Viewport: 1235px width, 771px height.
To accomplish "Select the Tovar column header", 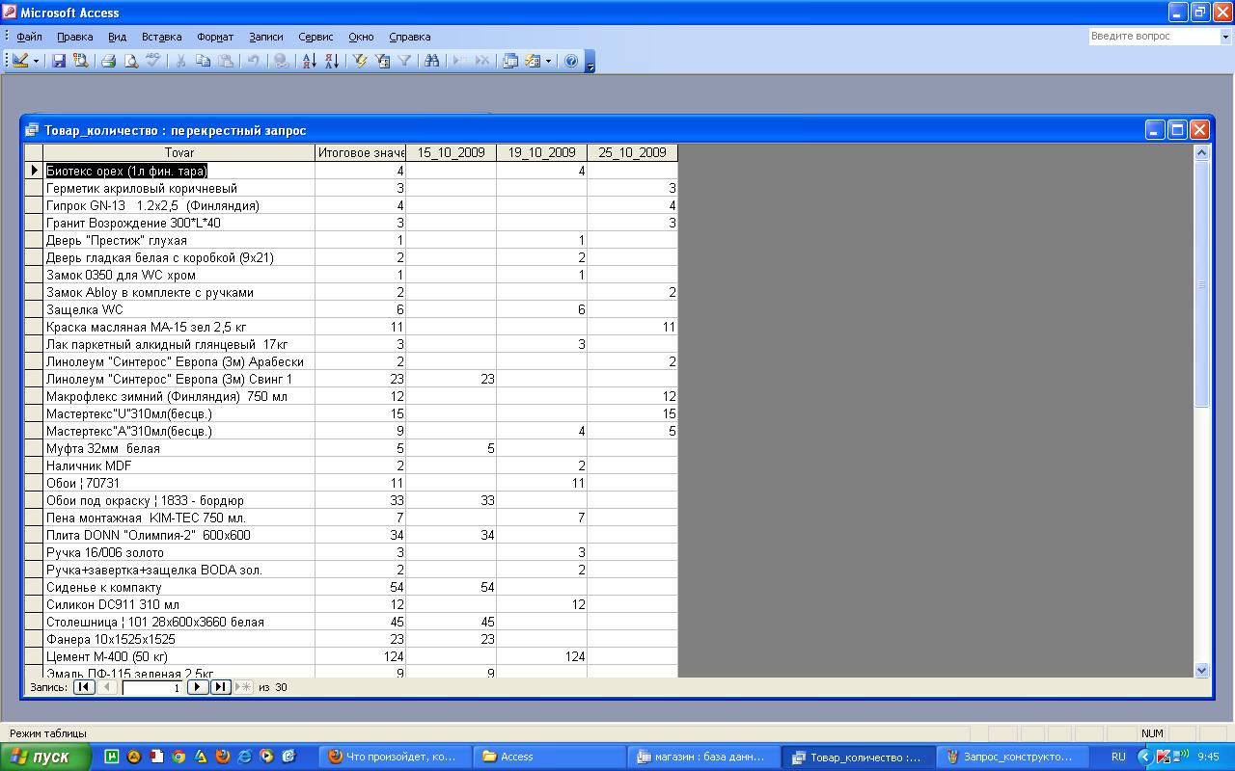I will pyautogui.click(x=178, y=152).
